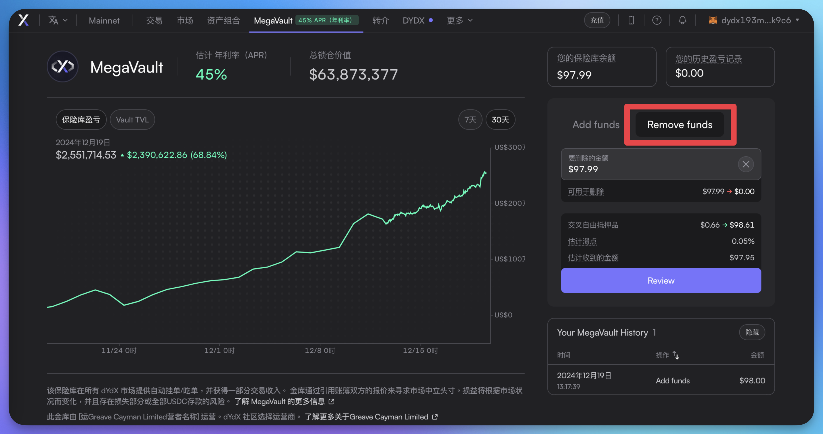
Task: Click the MetaMask fox wallet icon
Action: (713, 20)
